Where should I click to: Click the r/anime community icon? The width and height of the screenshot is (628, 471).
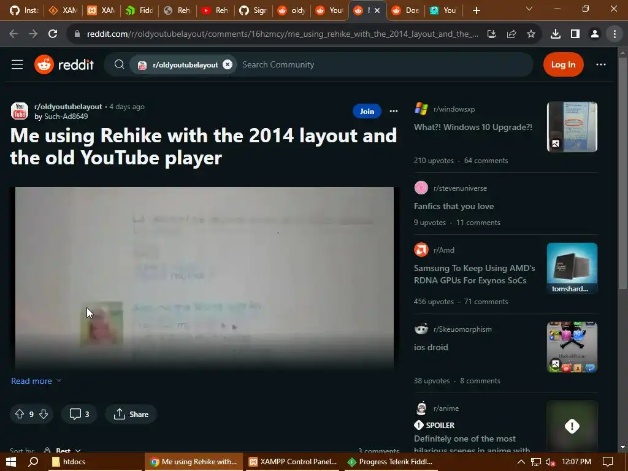pyautogui.click(x=421, y=408)
